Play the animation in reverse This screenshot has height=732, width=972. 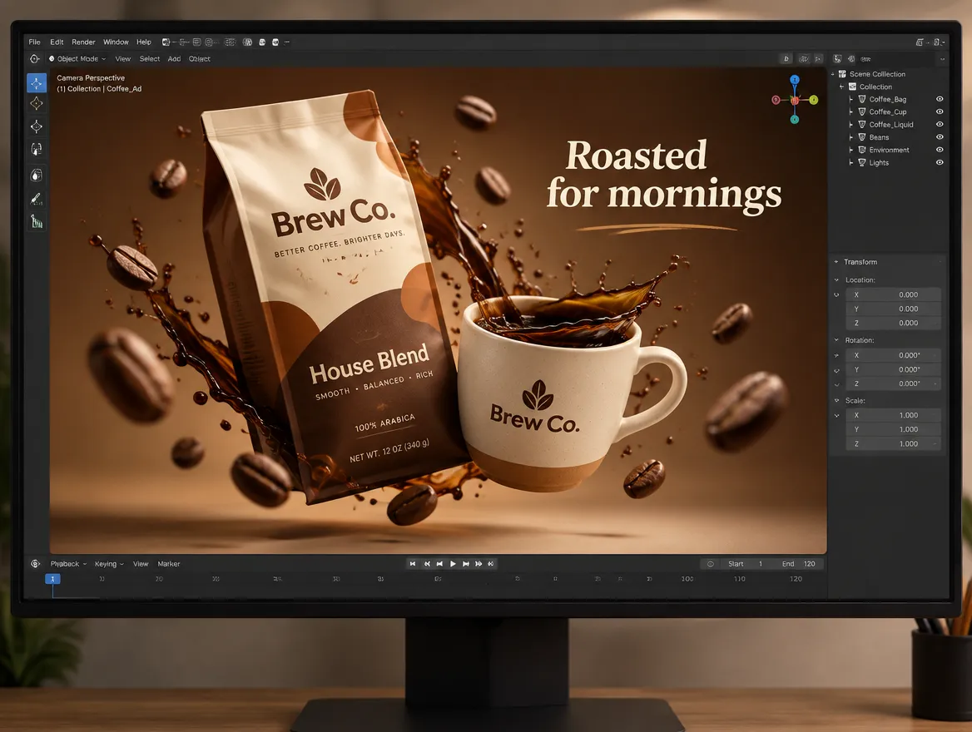[x=439, y=563]
